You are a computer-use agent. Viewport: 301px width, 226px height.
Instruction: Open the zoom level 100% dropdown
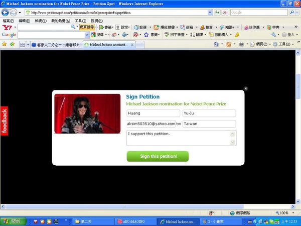click(293, 213)
